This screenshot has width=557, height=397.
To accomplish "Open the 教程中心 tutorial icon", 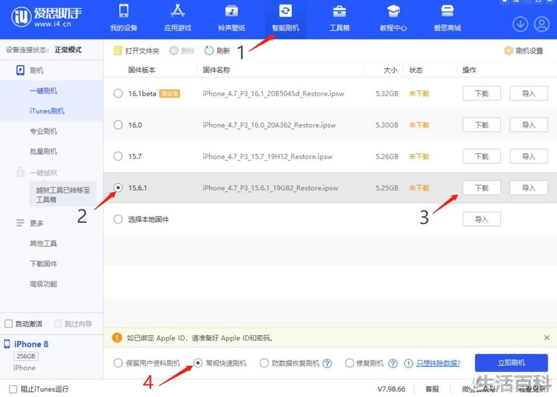I will (x=393, y=11).
